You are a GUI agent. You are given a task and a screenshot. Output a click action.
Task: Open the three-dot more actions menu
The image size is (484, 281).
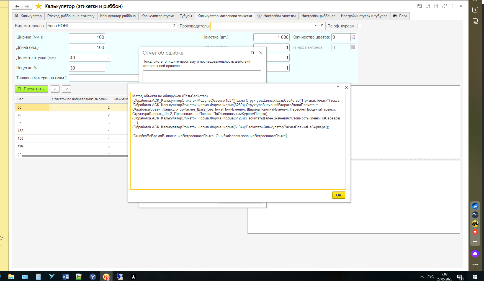tap(453, 6)
